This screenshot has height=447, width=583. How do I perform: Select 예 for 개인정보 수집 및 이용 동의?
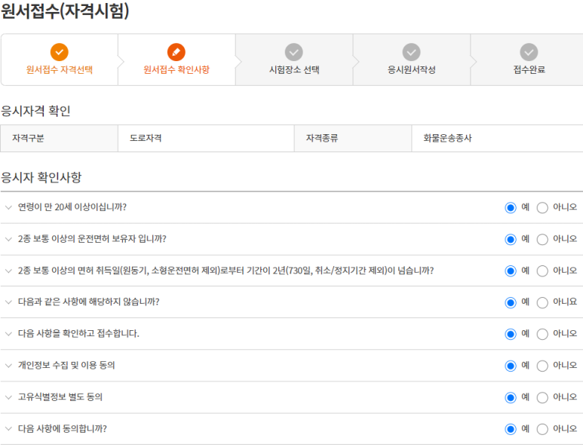pos(511,366)
